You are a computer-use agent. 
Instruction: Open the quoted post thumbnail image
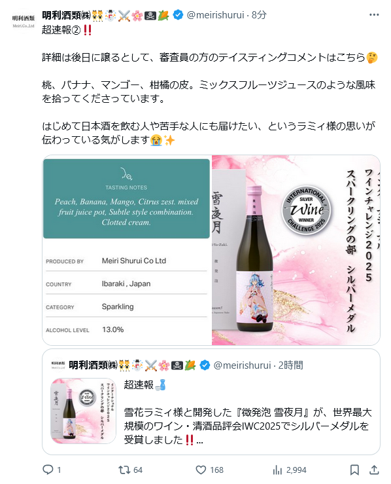(x=83, y=411)
